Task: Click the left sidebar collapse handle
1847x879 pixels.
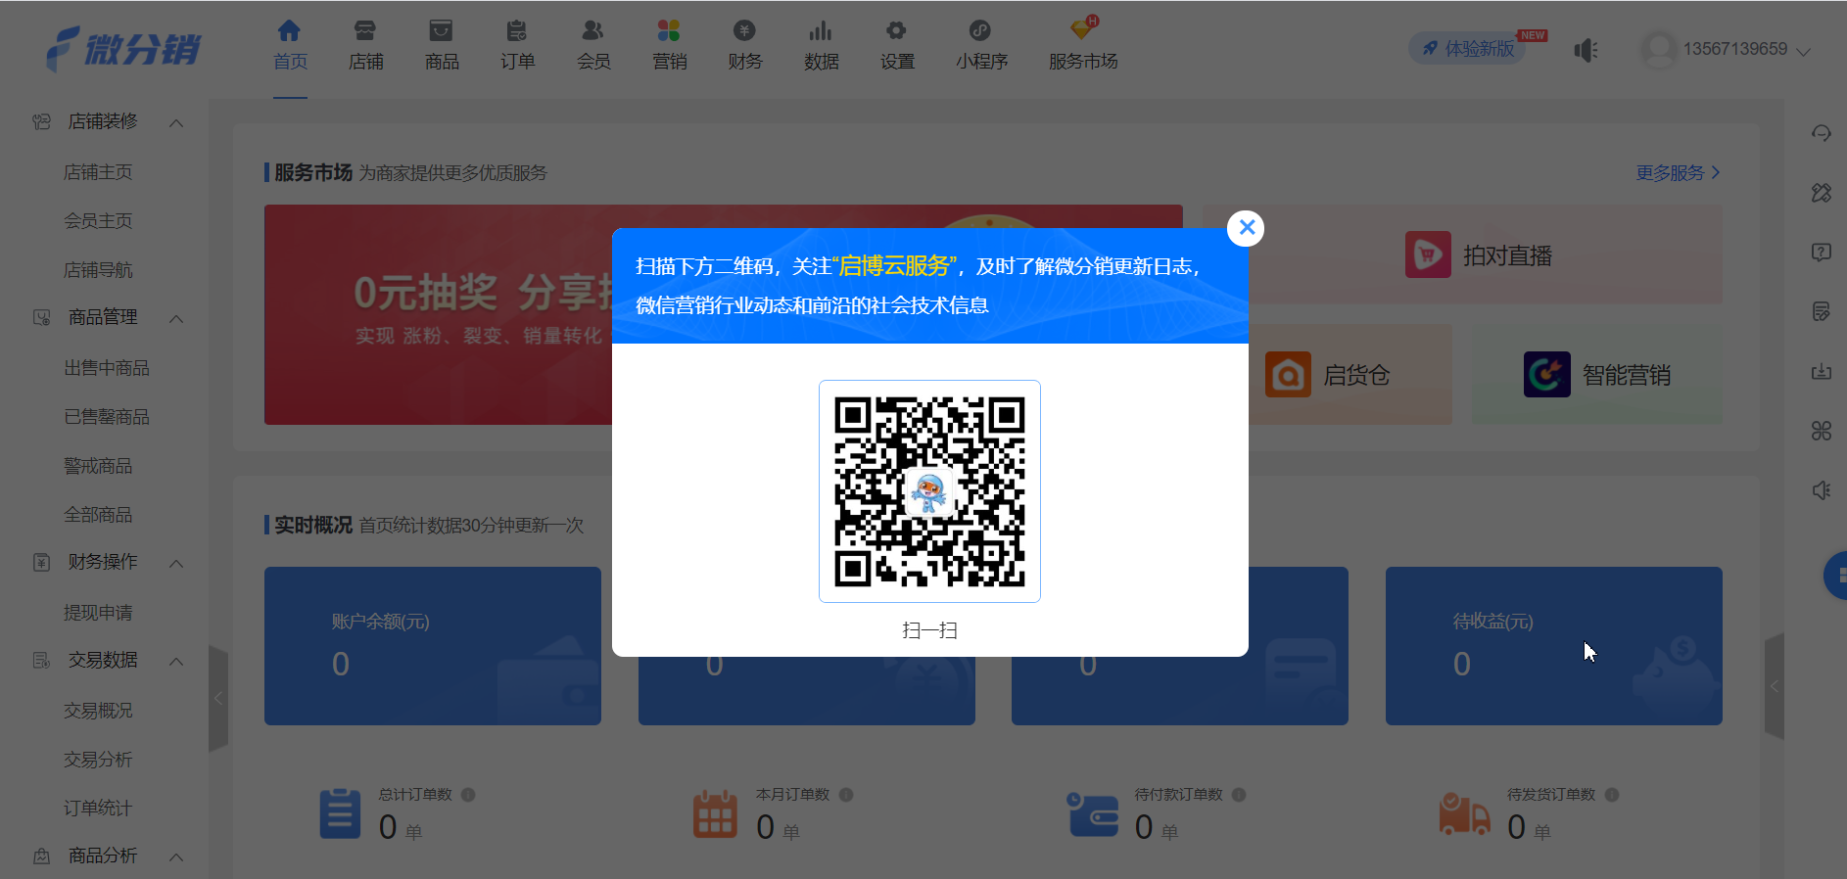Action: pyautogui.click(x=218, y=697)
